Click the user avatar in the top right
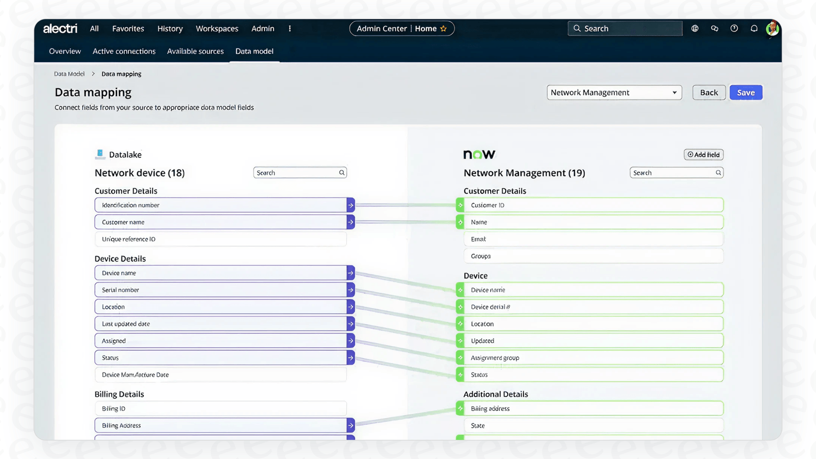 tap(772, 28)
